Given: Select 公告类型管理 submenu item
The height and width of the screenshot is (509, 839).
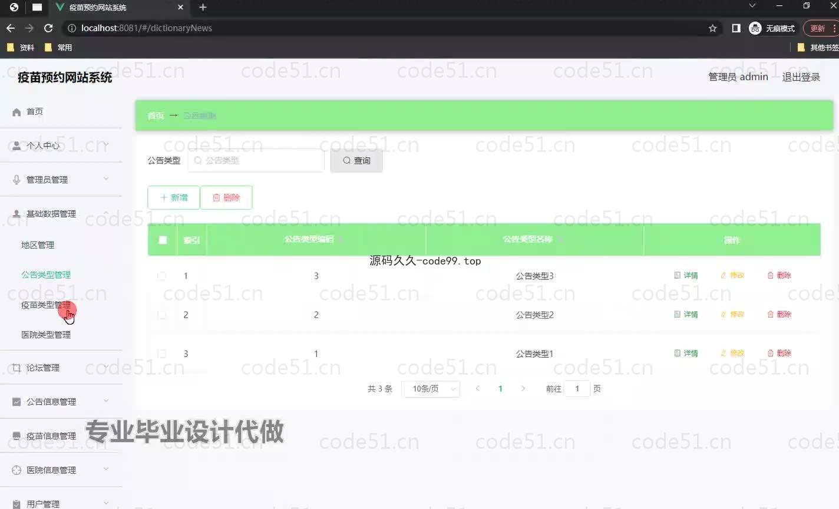Looking at the screenshot, I should 46,275.
